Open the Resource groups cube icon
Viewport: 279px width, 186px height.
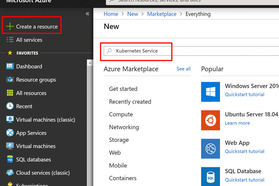pyautogui.click(x=10, y=79)
